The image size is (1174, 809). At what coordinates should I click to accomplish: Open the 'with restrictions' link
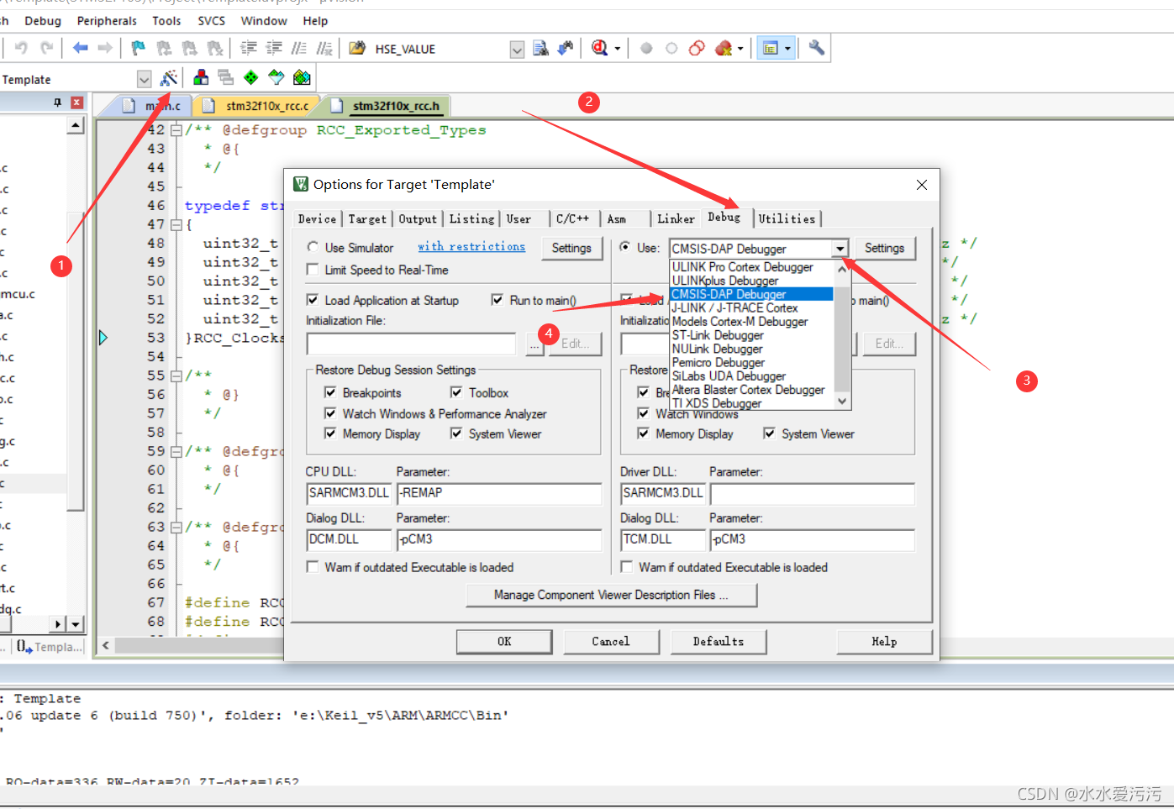tap(471, 246)
